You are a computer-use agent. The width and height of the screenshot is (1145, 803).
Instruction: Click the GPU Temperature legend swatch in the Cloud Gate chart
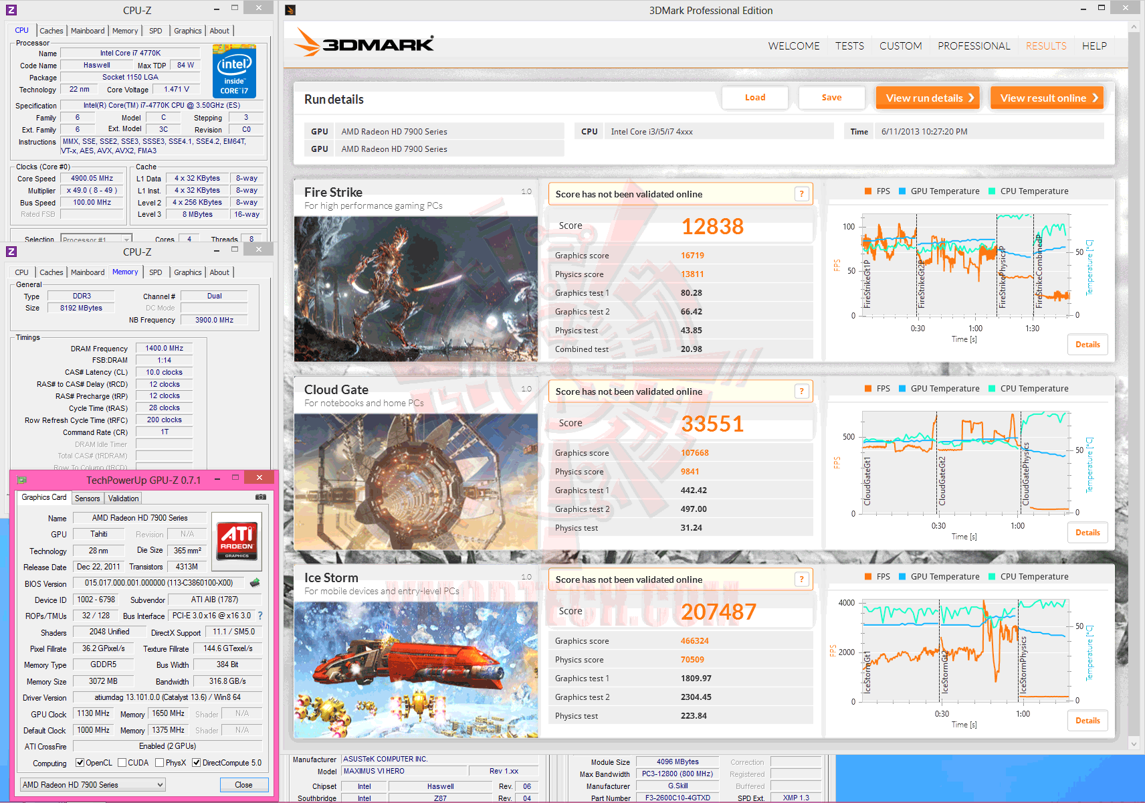pyautogui.click(x=902, y=389)
